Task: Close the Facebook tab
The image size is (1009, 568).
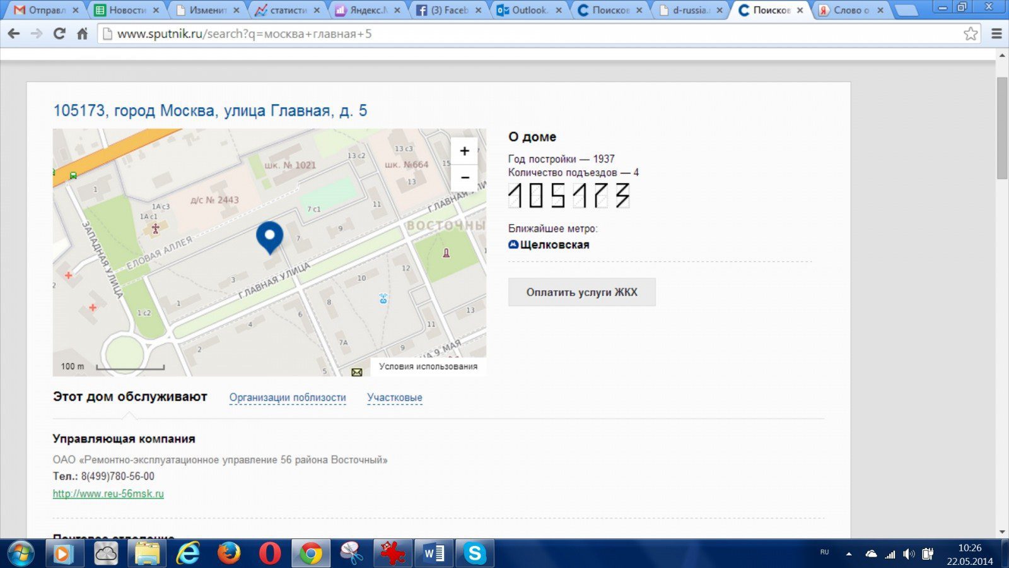Action: [x=478, y=10]
